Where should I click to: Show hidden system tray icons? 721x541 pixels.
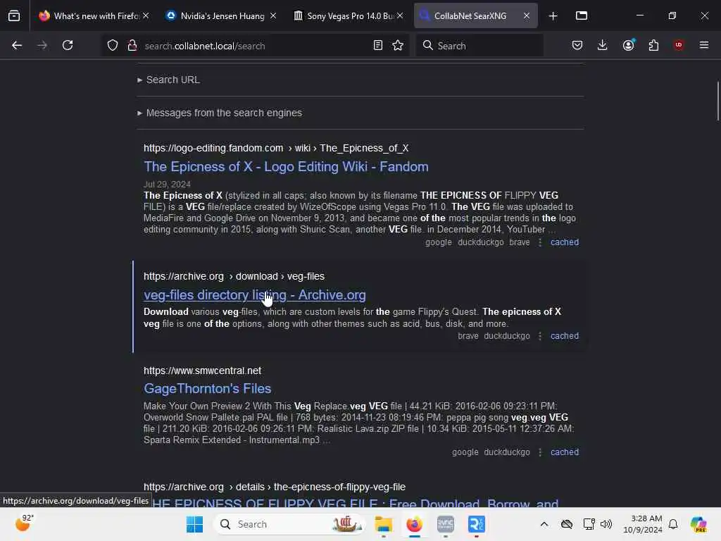pos(544,524)
